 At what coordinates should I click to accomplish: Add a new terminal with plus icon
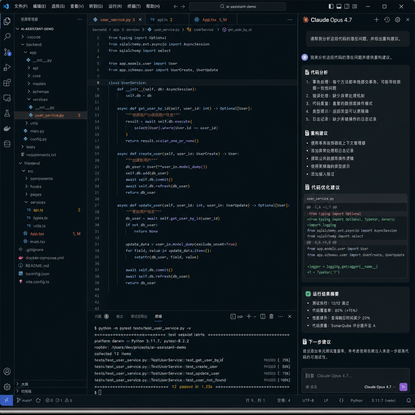coord(249,316)
